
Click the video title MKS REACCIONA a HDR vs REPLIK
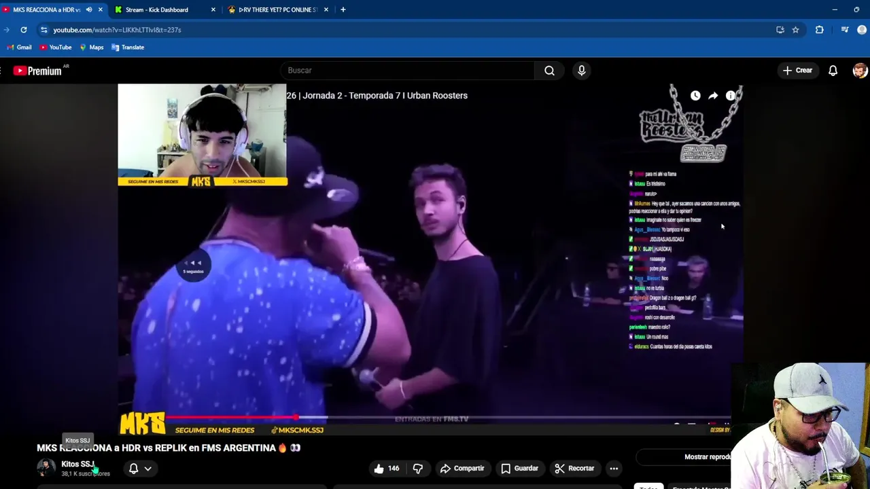[169, 448]
